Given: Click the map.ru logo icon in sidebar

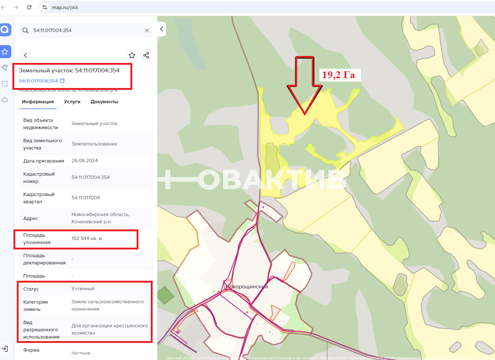Looking at the screenshot, I should [5, 29].
